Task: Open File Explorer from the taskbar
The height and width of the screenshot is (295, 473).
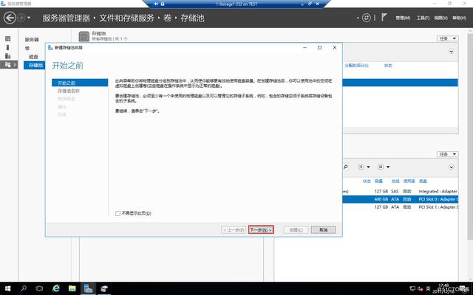Action: pos(72,288)
